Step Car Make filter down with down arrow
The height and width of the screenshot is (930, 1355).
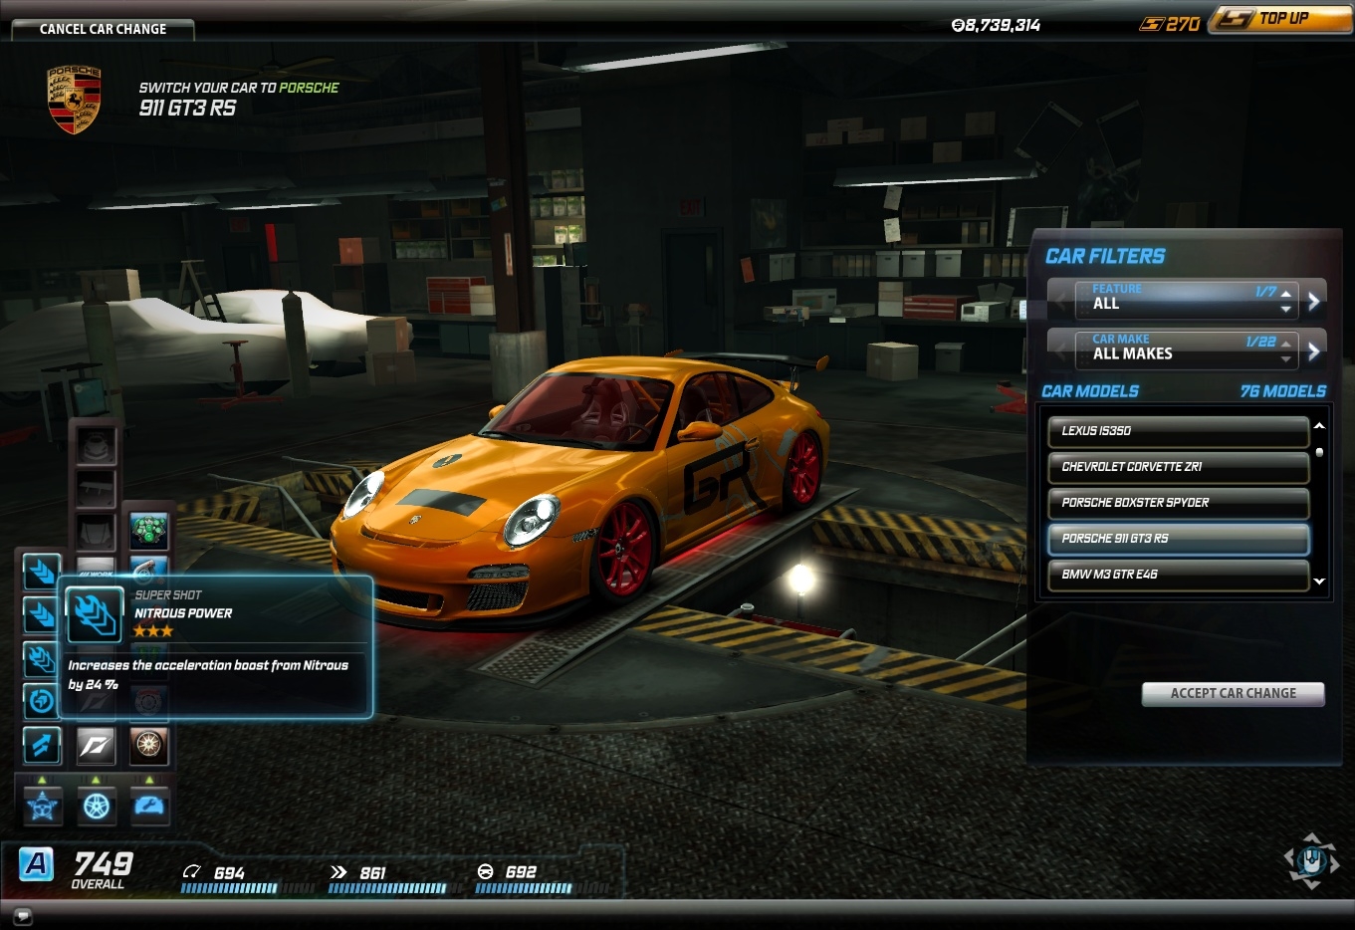(1286, 359)
